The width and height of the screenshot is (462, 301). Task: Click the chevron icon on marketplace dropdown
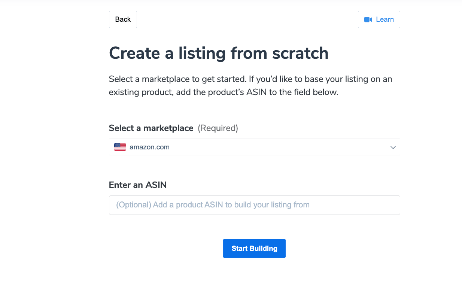coord(393,147)
